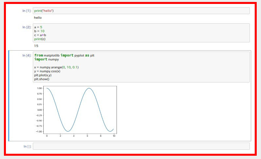261x159 pixels.
Task: Focus the matplotlib import code cell
Action: 141,67
